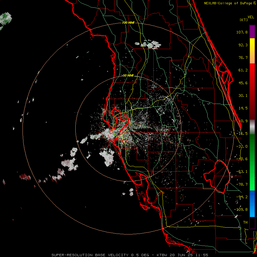Screen dimensions: 257x257
Task: Select the -78.7 velocity scale value
Action: tap(242, 184)
